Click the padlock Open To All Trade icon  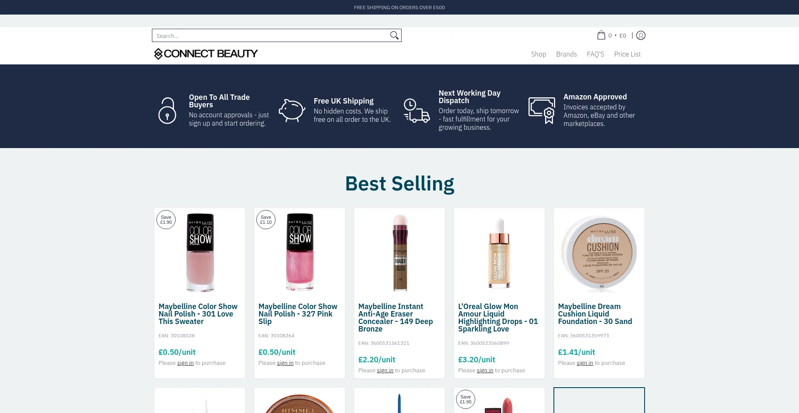coord(167,110)
